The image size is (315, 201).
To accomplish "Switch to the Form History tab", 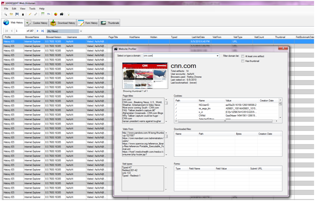I will tap(88, 23).
